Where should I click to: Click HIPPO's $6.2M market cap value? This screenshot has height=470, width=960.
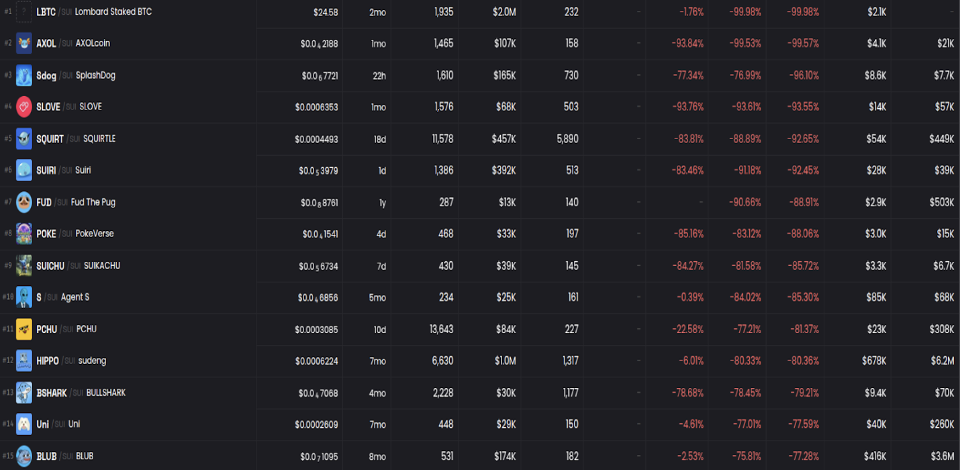(x=941, y=361)
